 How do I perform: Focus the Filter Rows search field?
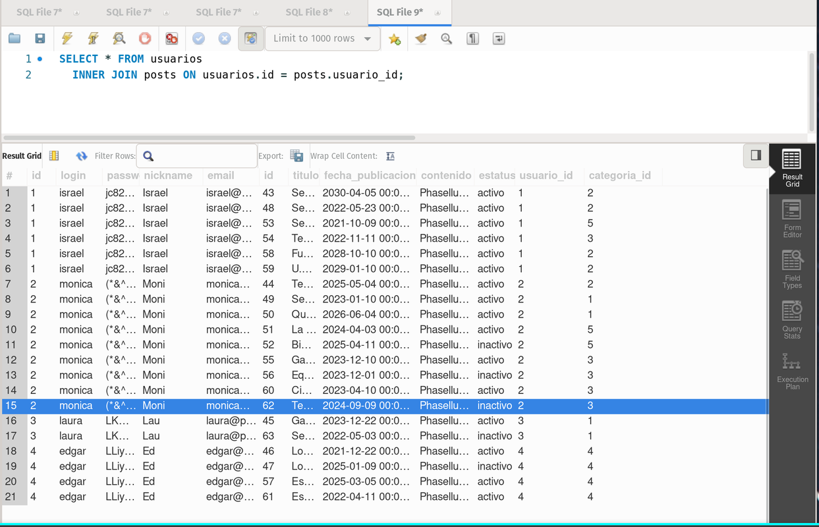pos(197,156)
